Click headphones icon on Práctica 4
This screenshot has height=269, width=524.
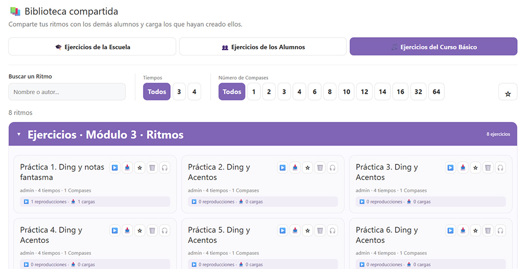coord(165,230)
